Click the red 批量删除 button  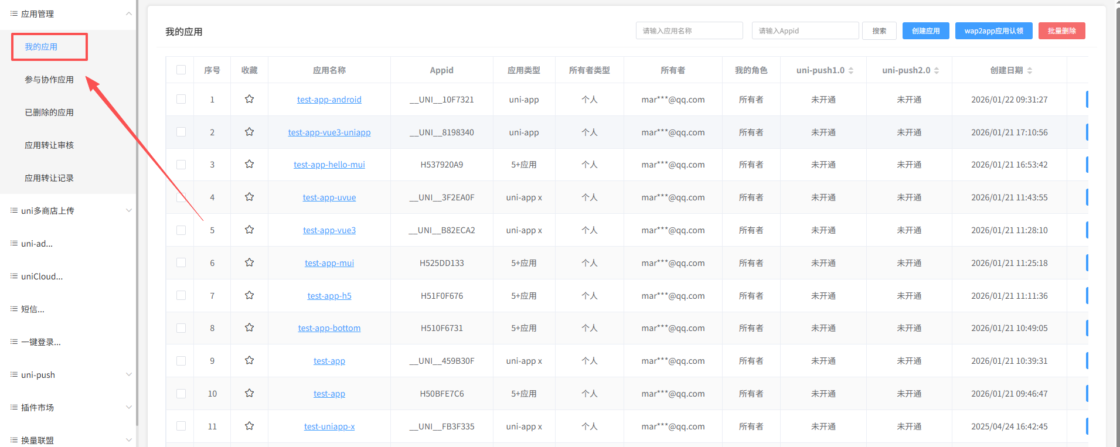pyautogui.click(x=1062, y=31)
